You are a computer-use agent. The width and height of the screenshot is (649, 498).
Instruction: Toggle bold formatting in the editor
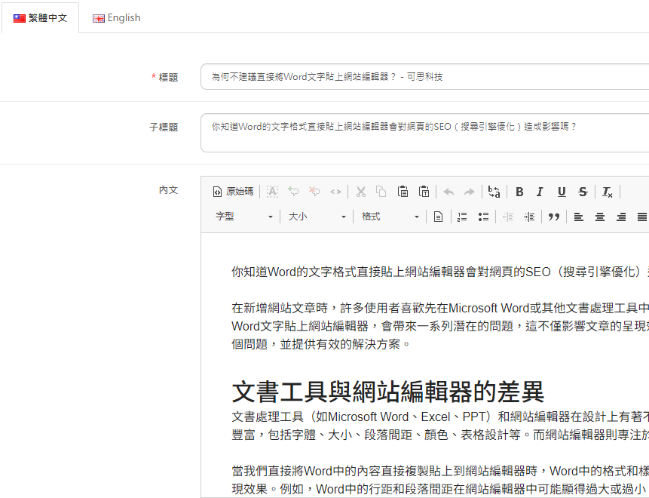519,191
